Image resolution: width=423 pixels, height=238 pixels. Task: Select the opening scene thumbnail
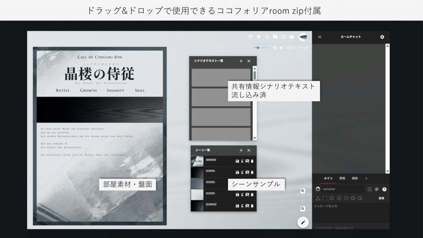pyautogui.click(x=197, y=161)
